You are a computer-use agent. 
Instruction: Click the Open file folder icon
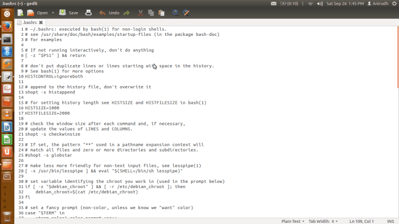(31, 13)
